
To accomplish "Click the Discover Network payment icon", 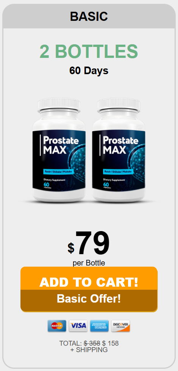I will point(121,326).
